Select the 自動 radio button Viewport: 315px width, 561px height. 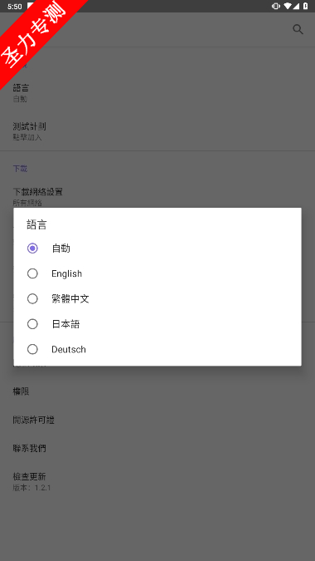coord(32,249)
